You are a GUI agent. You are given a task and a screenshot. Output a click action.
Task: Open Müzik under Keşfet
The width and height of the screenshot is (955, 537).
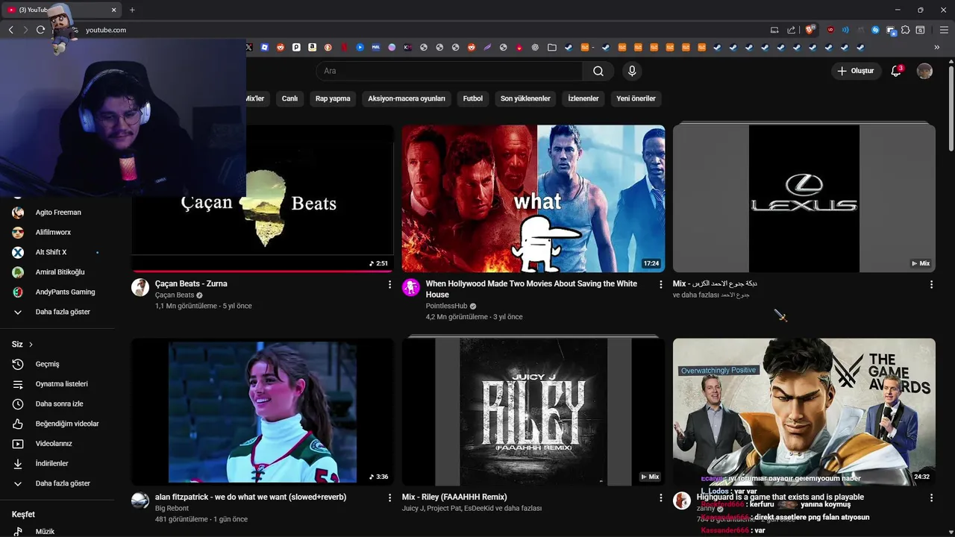point(57,532)
